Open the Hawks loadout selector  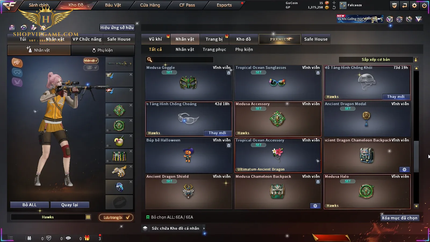pyautogui.click(x=48, y=217)
